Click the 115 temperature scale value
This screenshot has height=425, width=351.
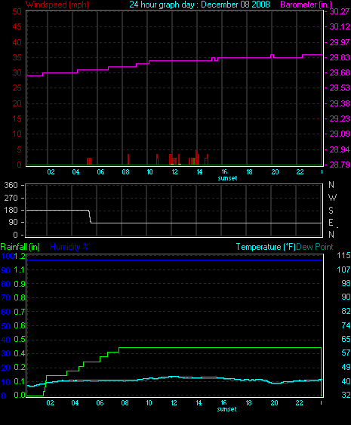[x=343, y=255]
